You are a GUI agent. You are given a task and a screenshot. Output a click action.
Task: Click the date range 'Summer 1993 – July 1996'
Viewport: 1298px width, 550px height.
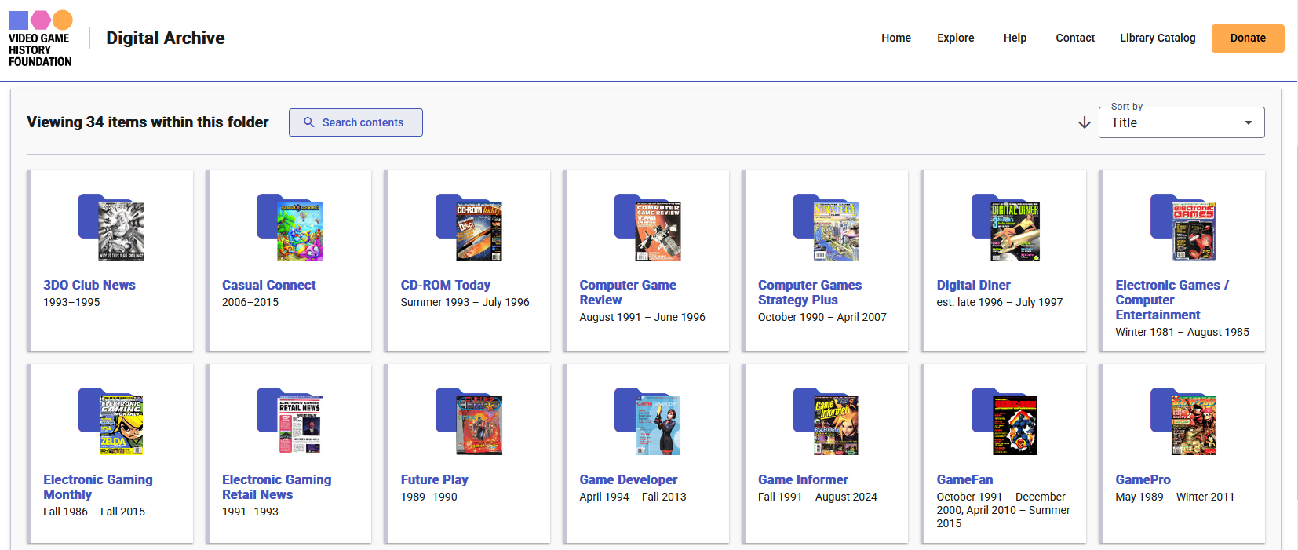(465, 302)
